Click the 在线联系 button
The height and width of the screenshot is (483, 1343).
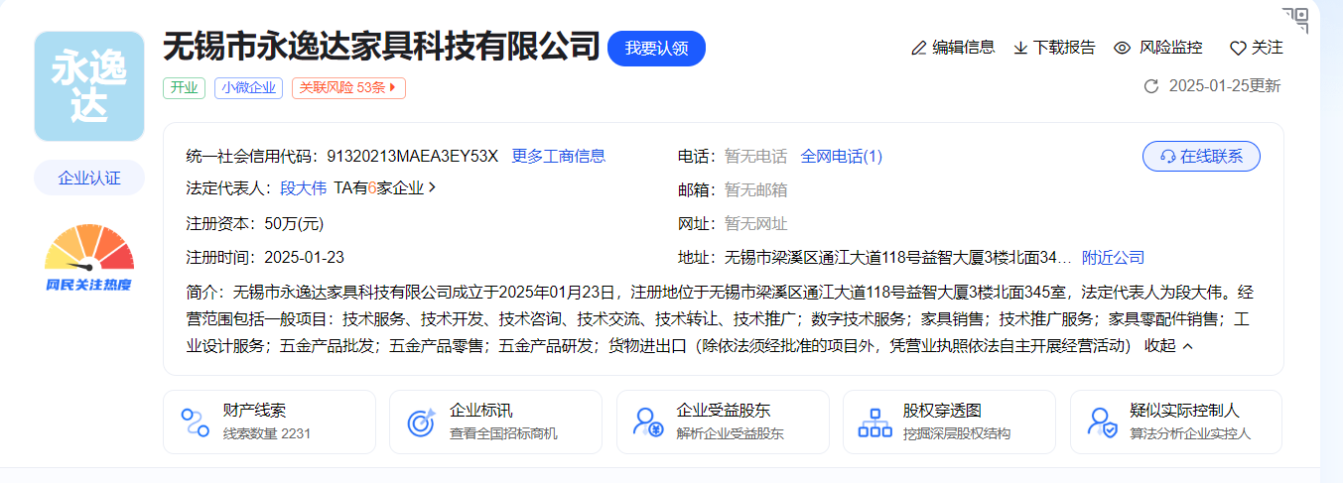1201,157
